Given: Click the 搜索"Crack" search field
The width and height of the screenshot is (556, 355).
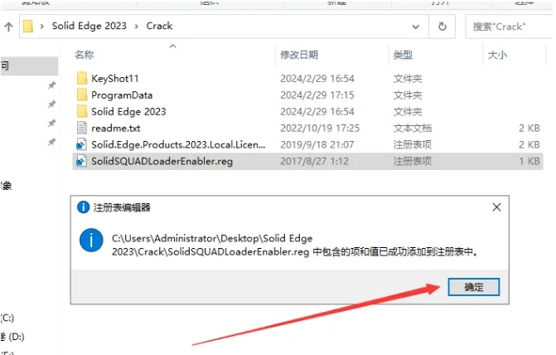Looking at the screenshot, I should point(510,27).
